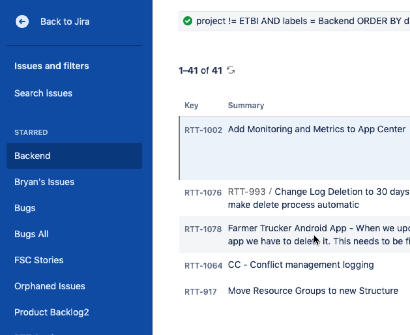The width and height of the screenshot is (410, 335).
Task: Select the Bugs filter
Action: point(25,208)
